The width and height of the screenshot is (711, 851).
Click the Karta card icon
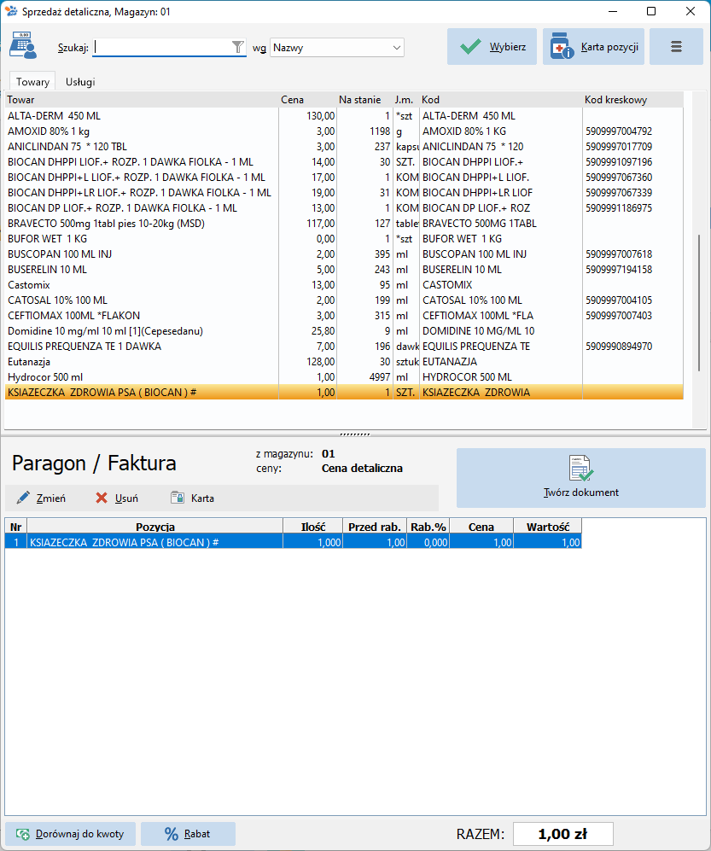point(178,498)
